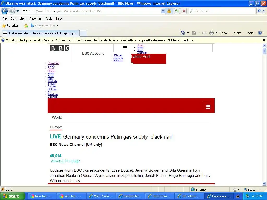Click the Bitesize link
267x200 pixels.
(118, 60)
